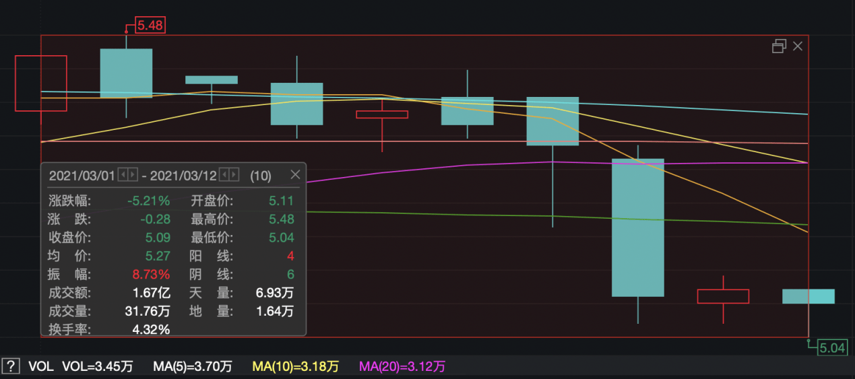Select the yellow MA(10)=3.18万 label
855x379 pixels.
pyautogui.click(x=295, y=366)
